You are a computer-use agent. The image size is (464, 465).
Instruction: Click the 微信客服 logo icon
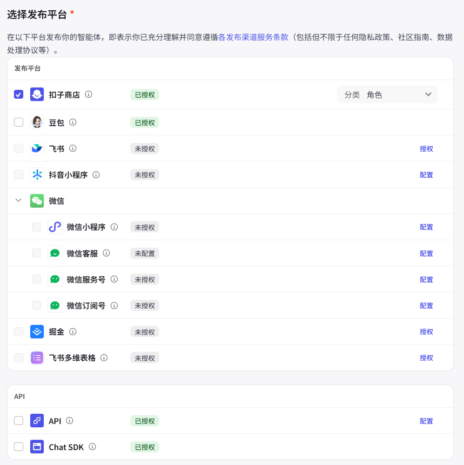click(x=55, y=253)
